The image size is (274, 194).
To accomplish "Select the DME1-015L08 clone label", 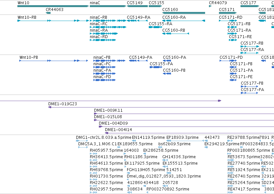I will click(108, 117).
